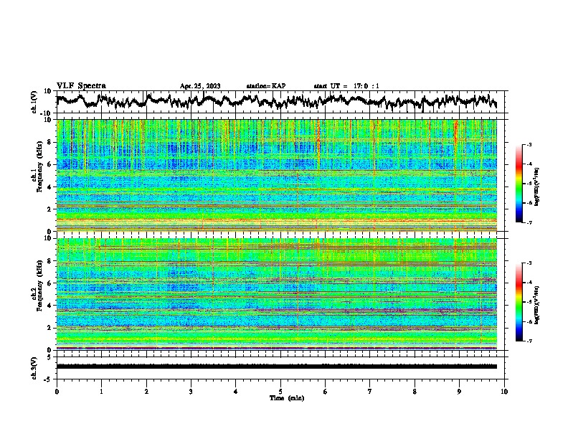The height and width of the screenshot is (439, 568).
Task: Click the date 'Apr. 25, 2023'
Action: (x=200, y=86)
